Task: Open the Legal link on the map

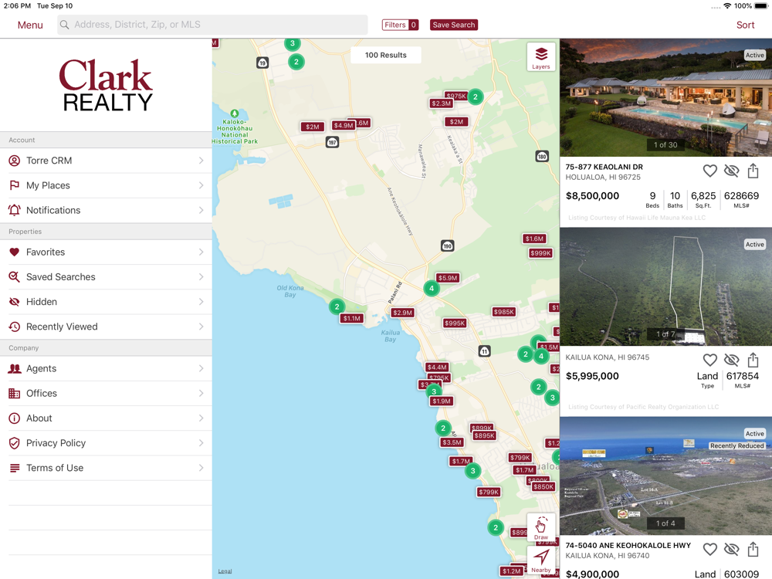Action: pos(225,571)
